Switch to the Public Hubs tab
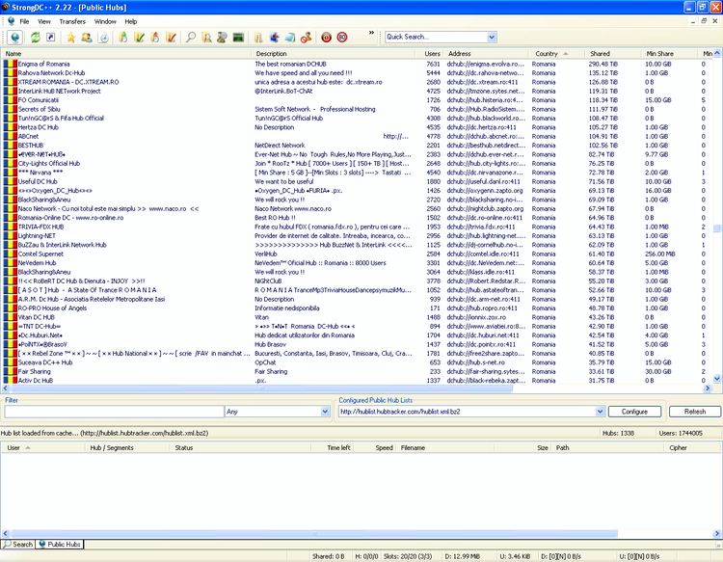 60,544
